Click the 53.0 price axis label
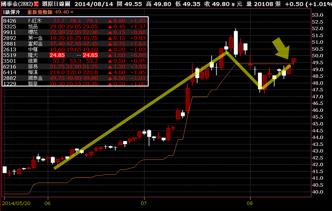 [317, 15]
